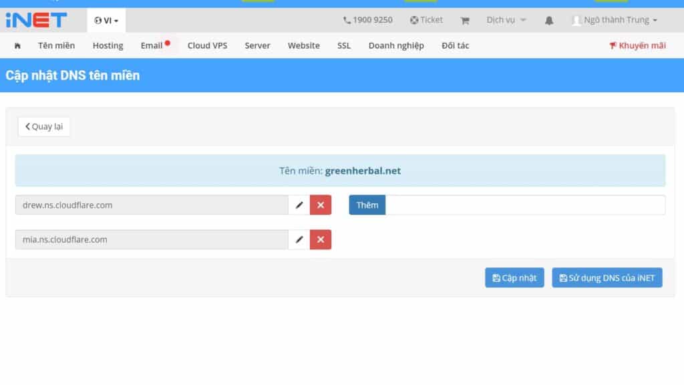This screenshot has height=385, width=684.
Task: Open the Tên miền menu
Action: point(56,45)
